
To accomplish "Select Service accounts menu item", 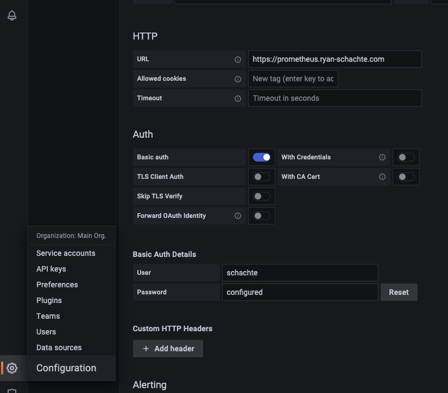I will pos(66,253).
